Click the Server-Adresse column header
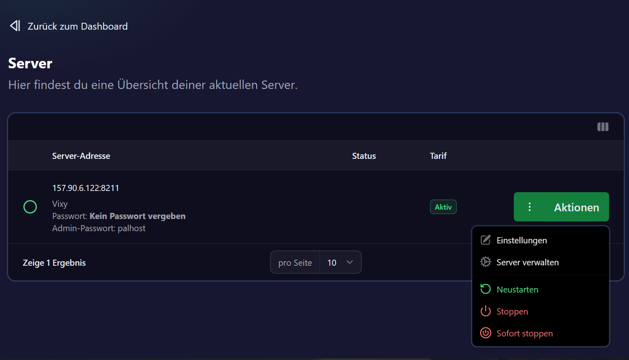Screen dimensions: 629x360 (81, 156)
